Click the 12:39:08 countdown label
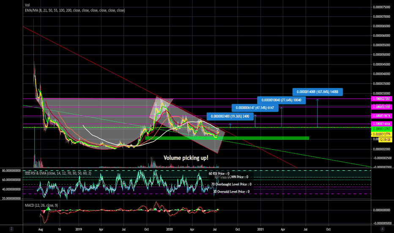This screenshot has width=394, height=233. click(x=385, y=139)
